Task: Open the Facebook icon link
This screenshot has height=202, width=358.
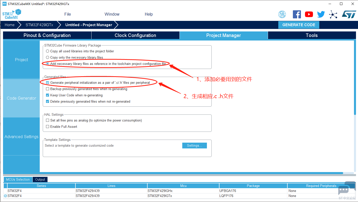Action: pyautogui.click(x=297, y=14)
